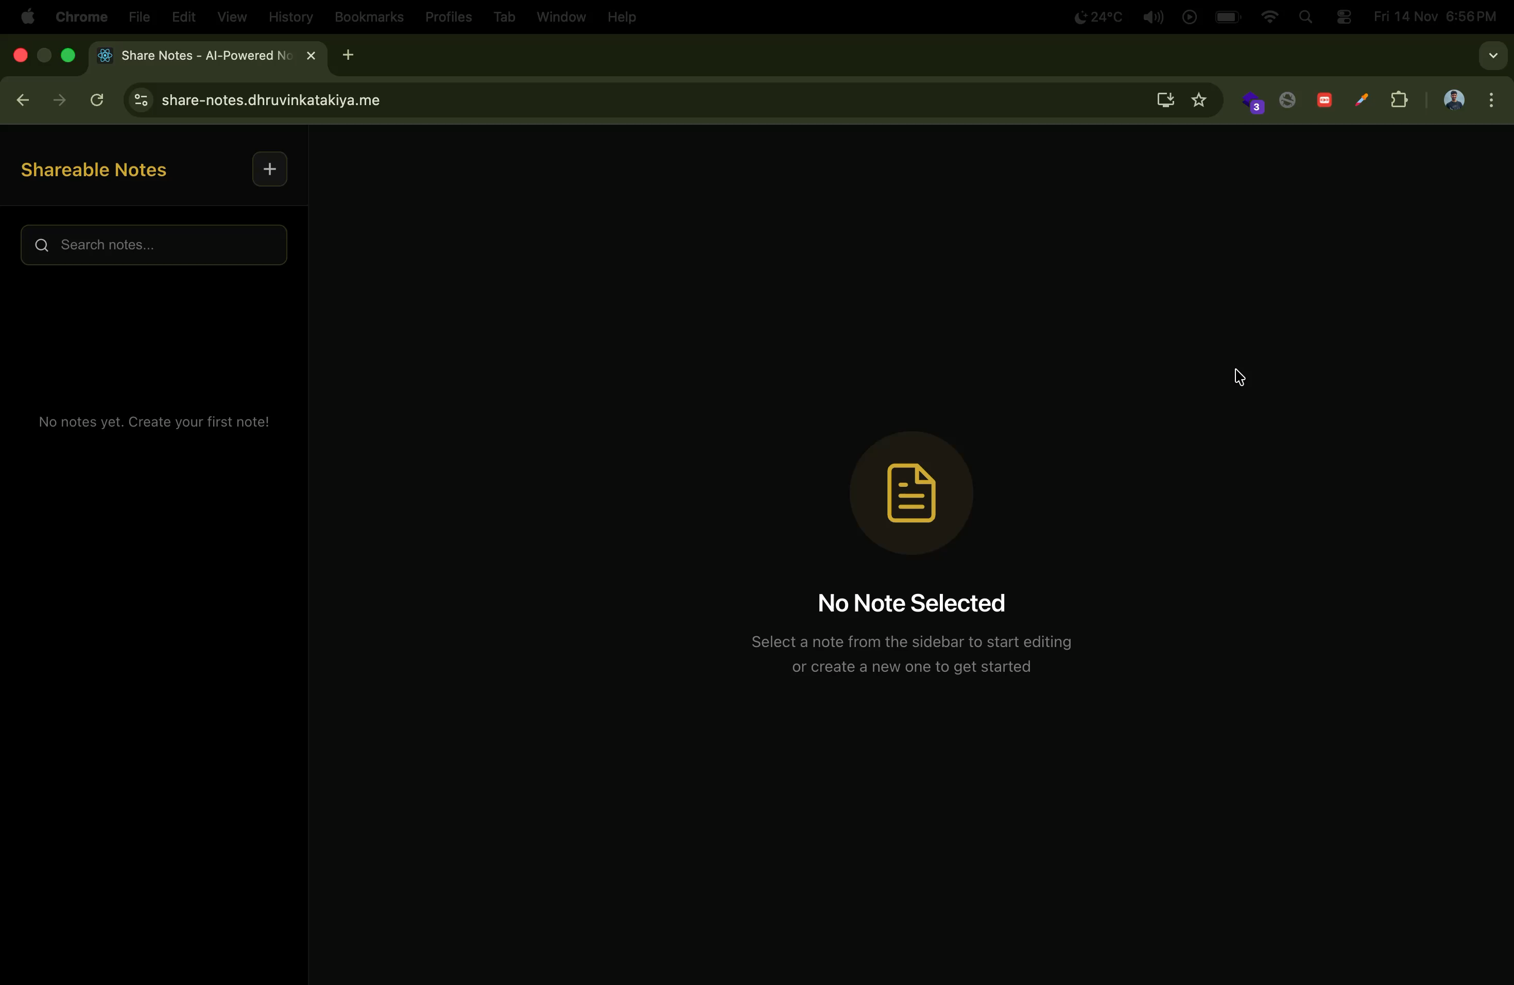Image resolution: width=1514 pixels, height=985 pixels.
Task: Open the Chrome extensions puzzle icon
Action: (x=1400, y=100)
